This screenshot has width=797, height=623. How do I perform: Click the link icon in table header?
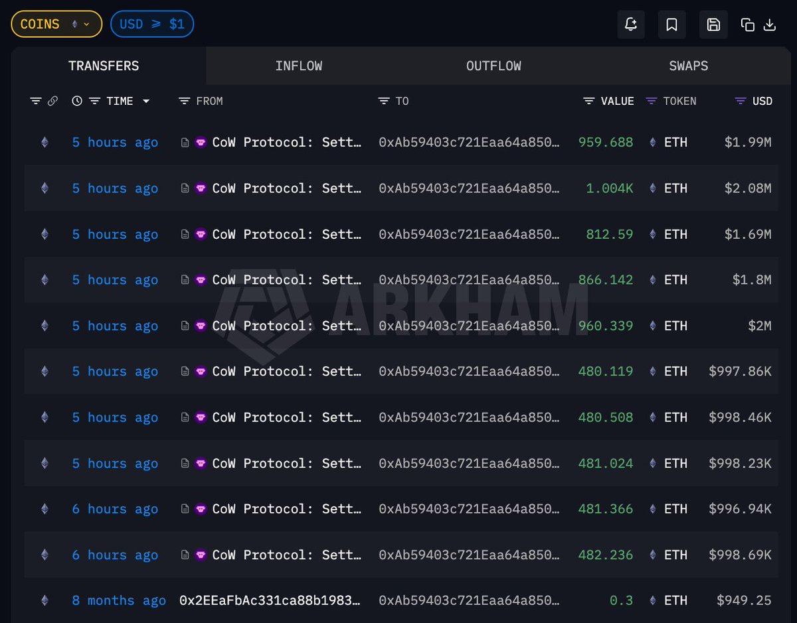pos(52,101)
